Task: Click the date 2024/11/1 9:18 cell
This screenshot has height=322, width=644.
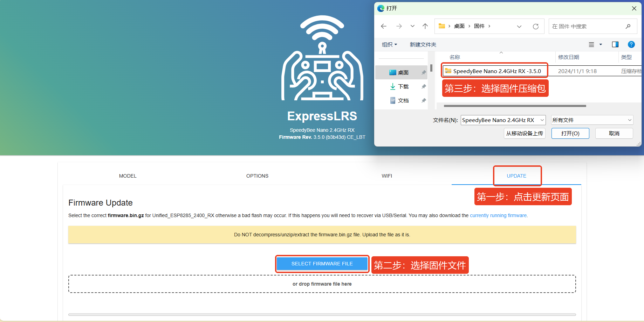Action: (577, 71)
